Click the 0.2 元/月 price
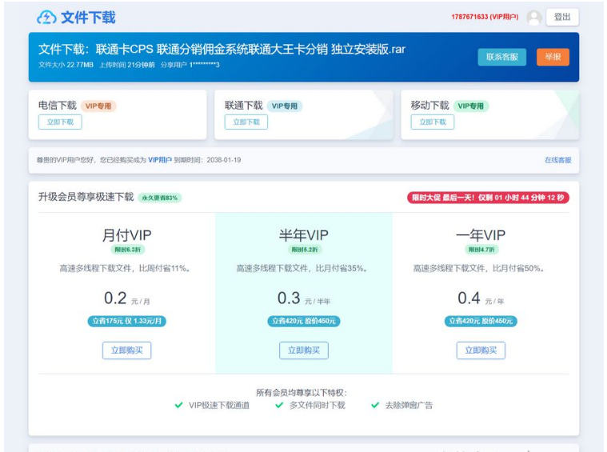607x452 pixels. (126, 298)
